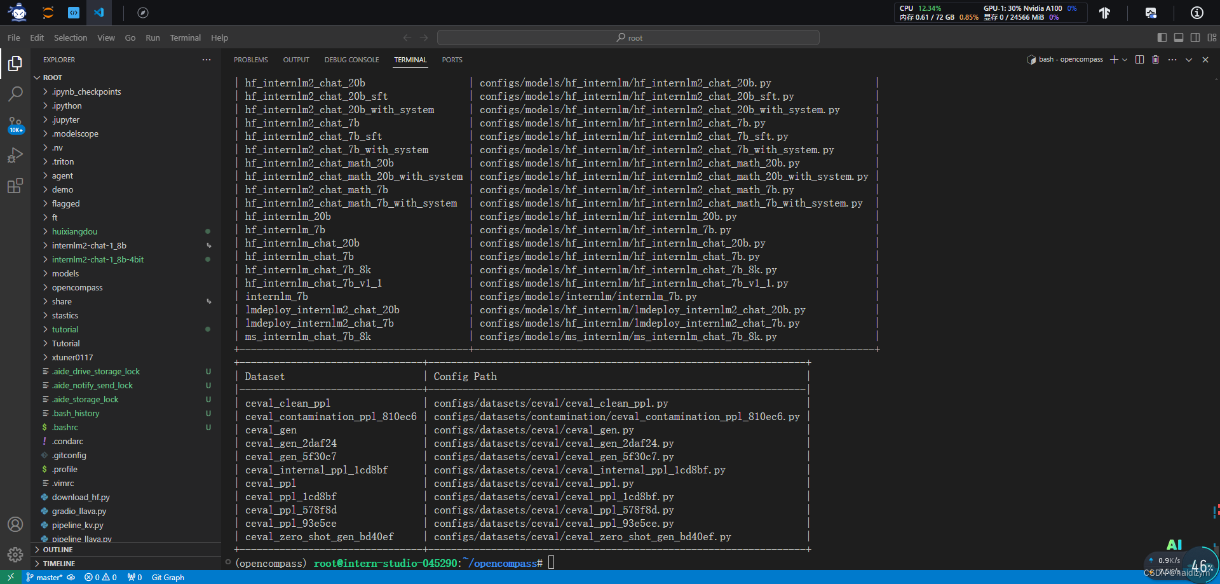Click the VS Code icon in top bar
1220x584 pixels.
(x=99, y=13)
